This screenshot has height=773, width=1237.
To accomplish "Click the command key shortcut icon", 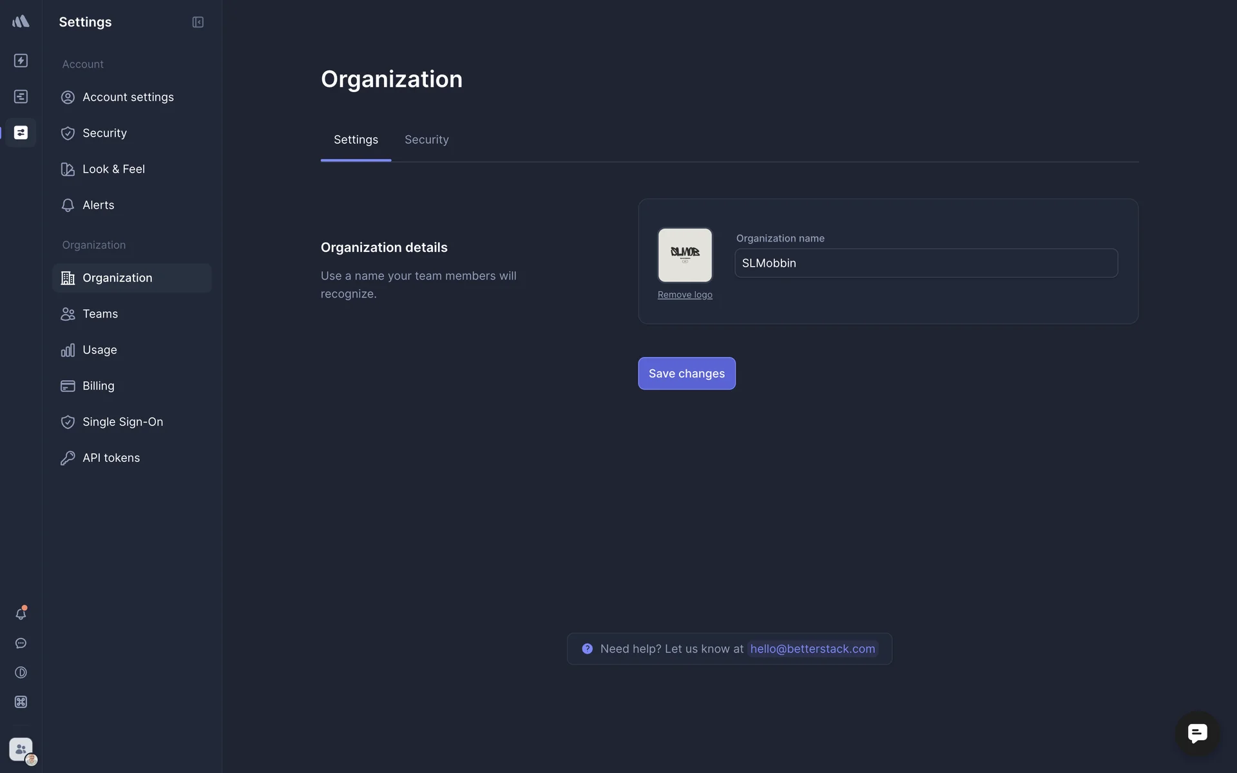I will pos(21,702).
